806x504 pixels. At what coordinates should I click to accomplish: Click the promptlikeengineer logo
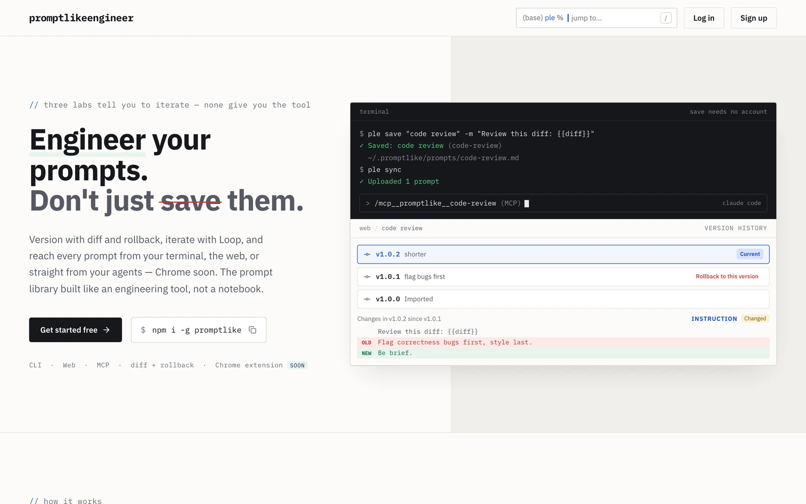point(81,18)
